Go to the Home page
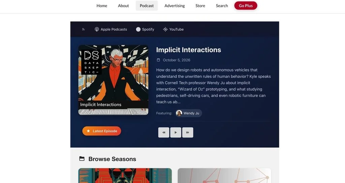This screenshot has width=345, height=183. click(102, 6)
